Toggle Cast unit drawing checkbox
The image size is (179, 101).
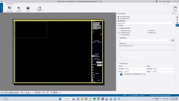click(x=120, y=35)
